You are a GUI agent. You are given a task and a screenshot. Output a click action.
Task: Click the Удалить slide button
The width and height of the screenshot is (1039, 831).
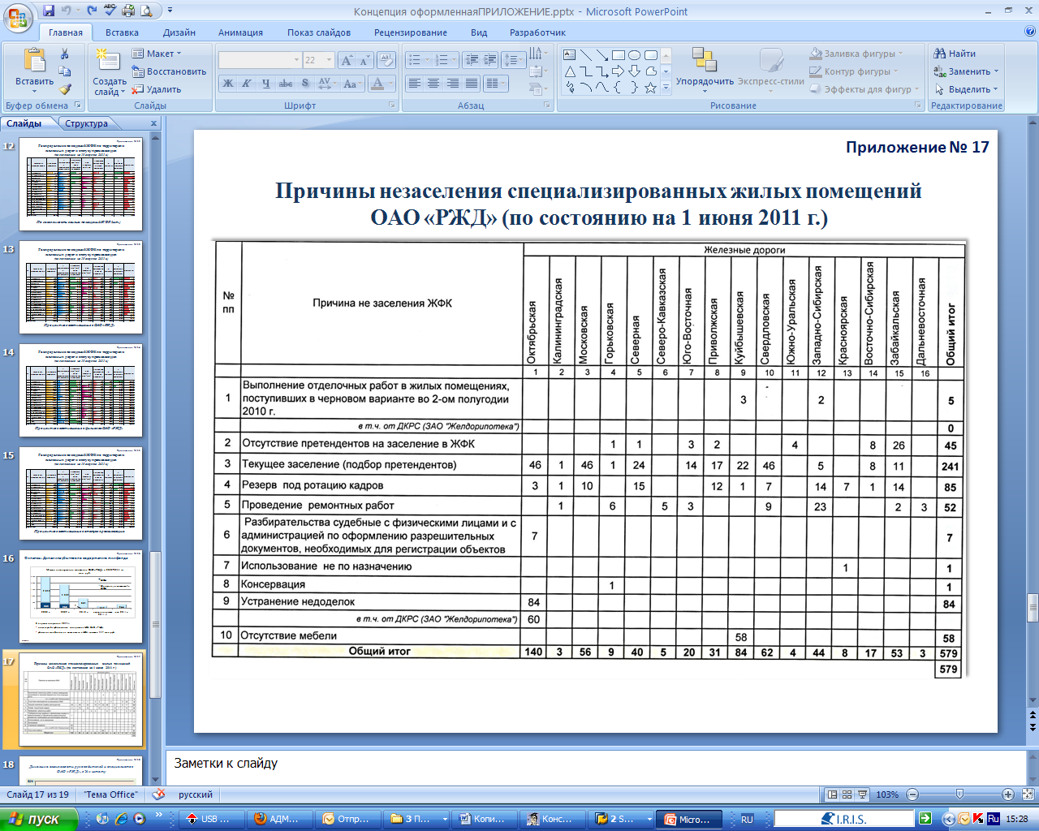coord(157,89)
